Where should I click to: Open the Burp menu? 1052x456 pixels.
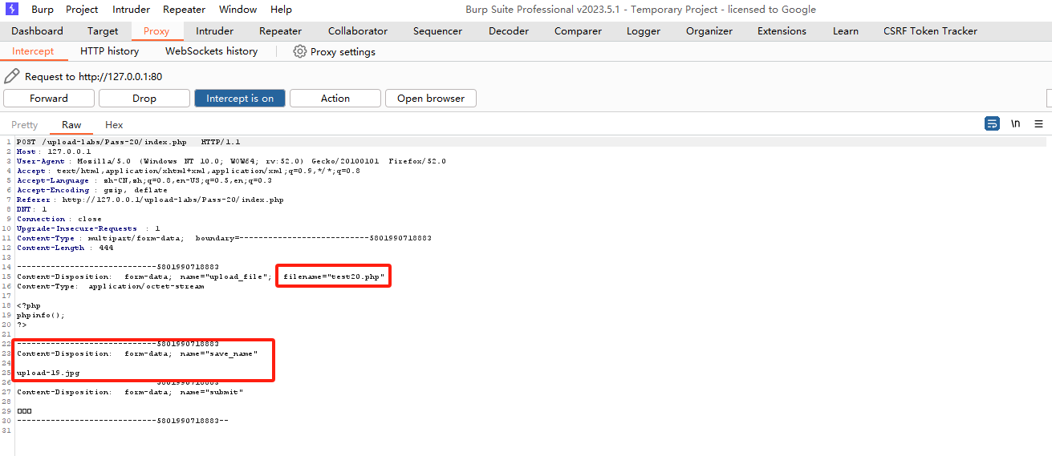43,10
